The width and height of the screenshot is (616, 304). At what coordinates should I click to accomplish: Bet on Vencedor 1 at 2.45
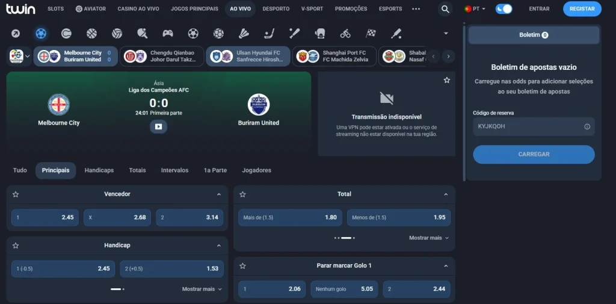point(45,217)
